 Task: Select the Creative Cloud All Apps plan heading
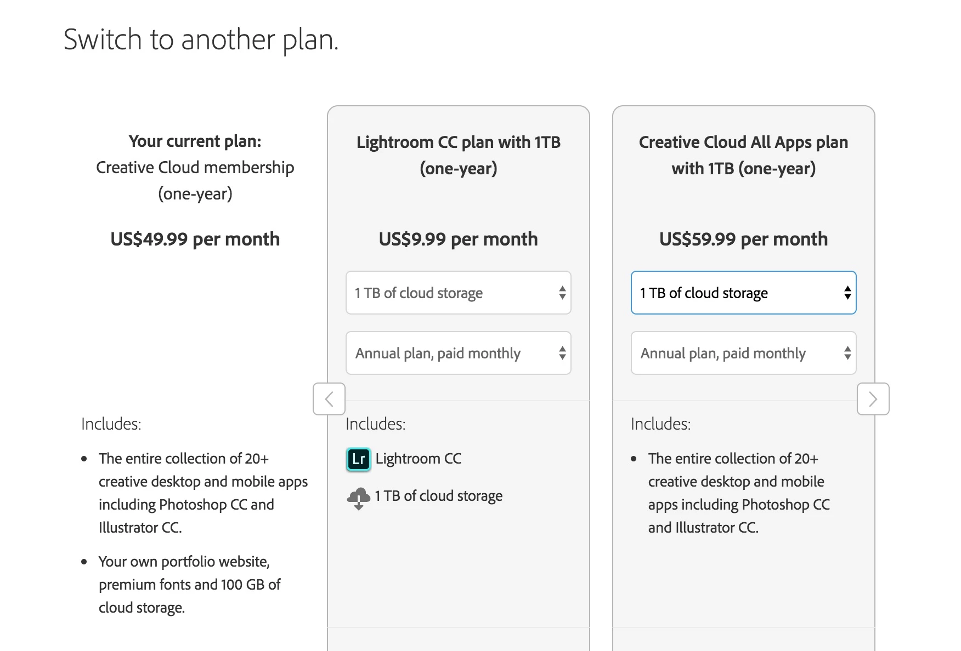click(743, 155)
